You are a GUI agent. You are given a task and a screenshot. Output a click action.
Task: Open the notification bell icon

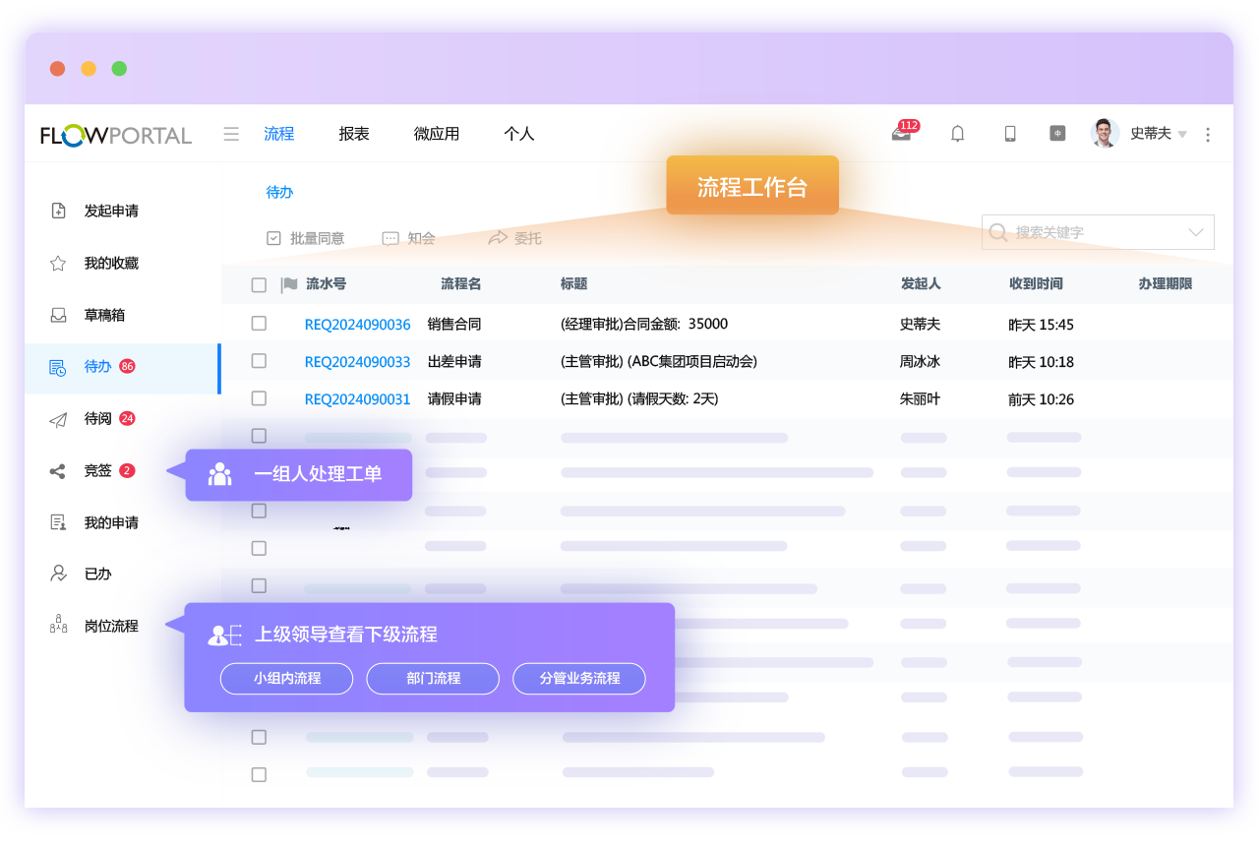click(x=956, y=133)
